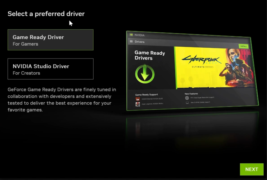Click the RTX Video Super Resolution chip icon
The height and width of the screenshot is (180, 267).
coord(187,98)
